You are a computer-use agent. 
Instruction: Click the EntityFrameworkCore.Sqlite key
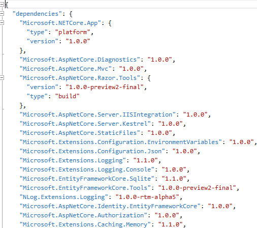pyautogui.click(x=87, y=179)
